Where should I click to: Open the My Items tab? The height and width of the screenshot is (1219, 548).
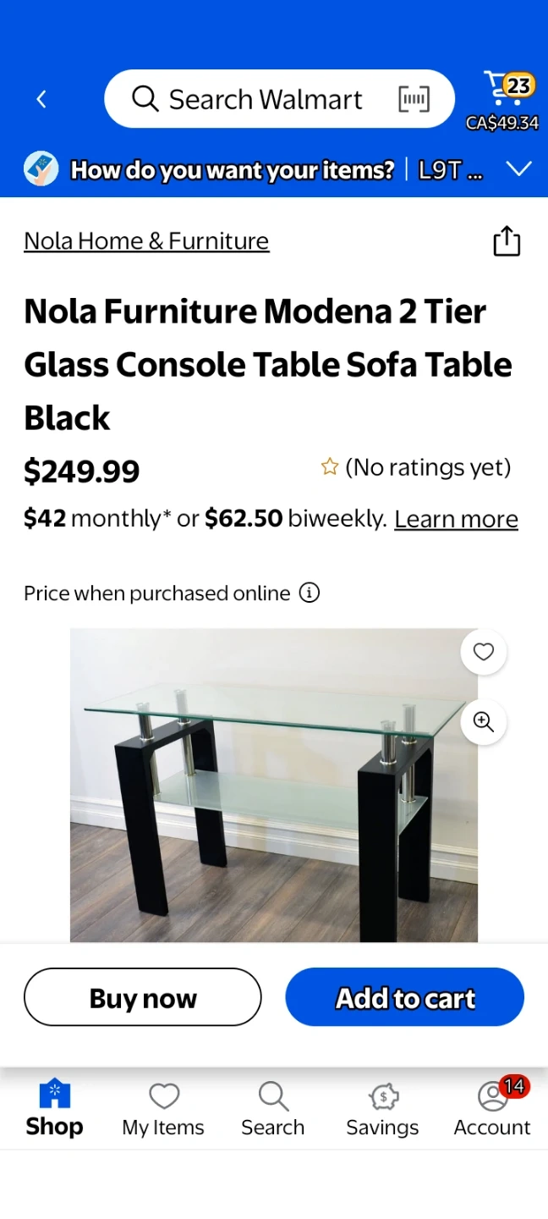tap(163, 1109)
